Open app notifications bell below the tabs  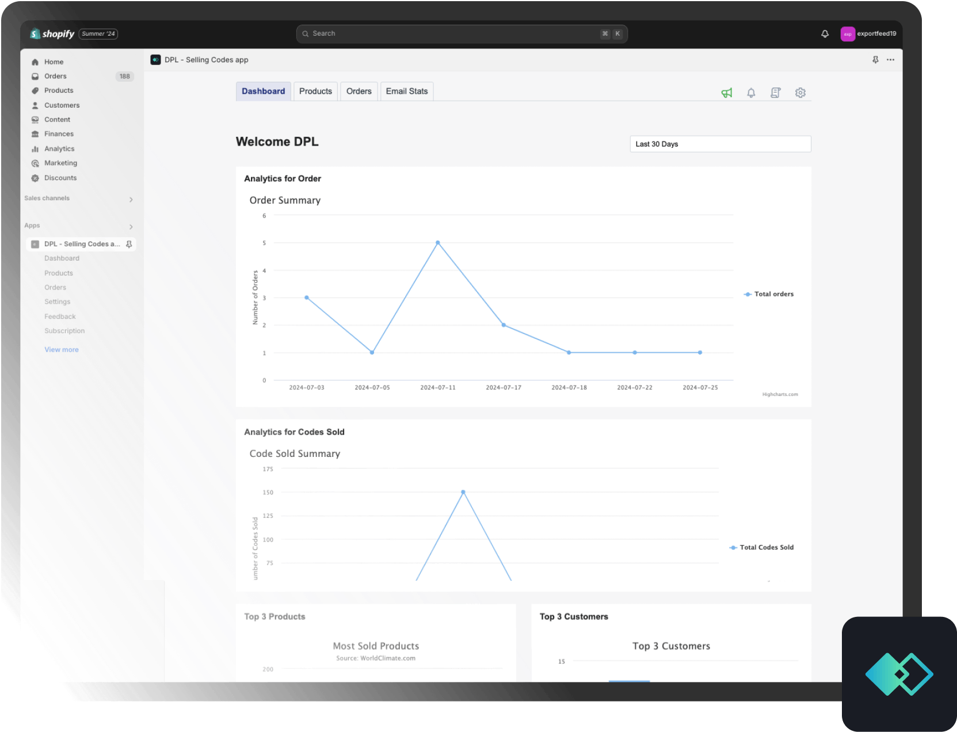pos(751,93)
